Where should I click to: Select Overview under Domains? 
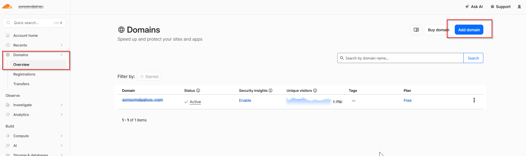[38, 64]
